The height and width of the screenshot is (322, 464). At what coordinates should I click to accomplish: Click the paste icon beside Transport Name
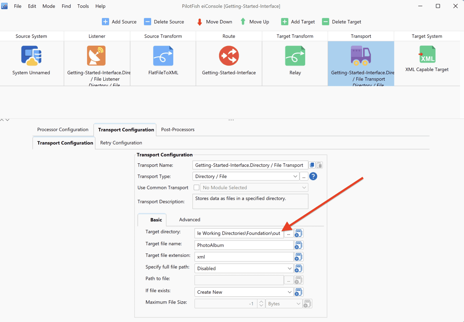coord(319,165)
